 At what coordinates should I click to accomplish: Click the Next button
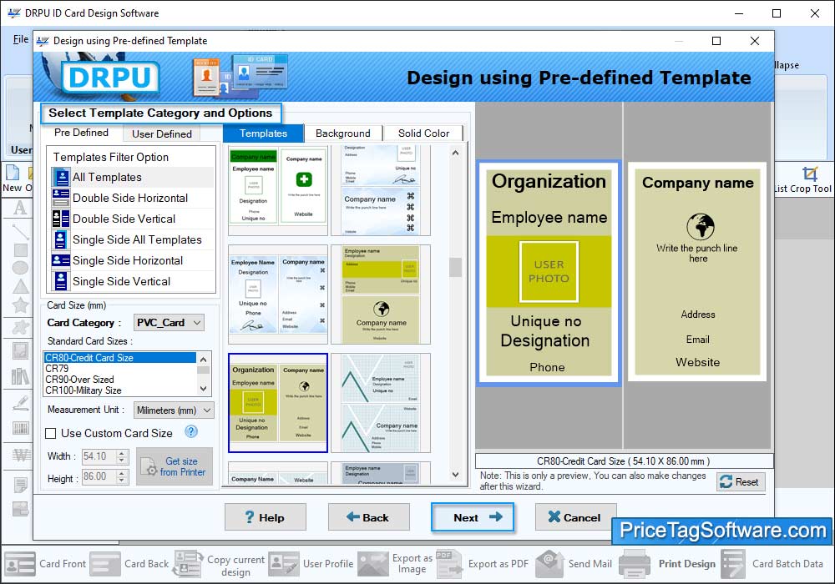click(x=473, y=517)
